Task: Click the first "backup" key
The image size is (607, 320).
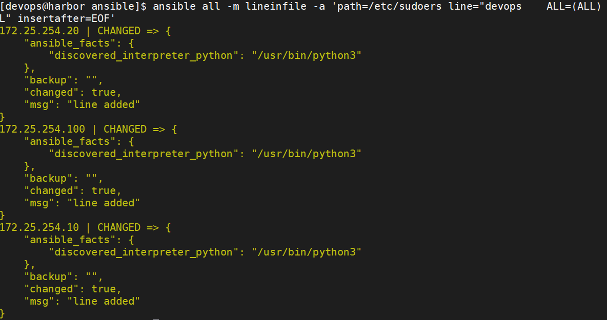Action: click(x=49, y=80)
